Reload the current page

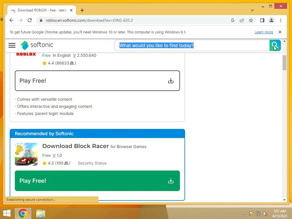click(x=30, y=20)
